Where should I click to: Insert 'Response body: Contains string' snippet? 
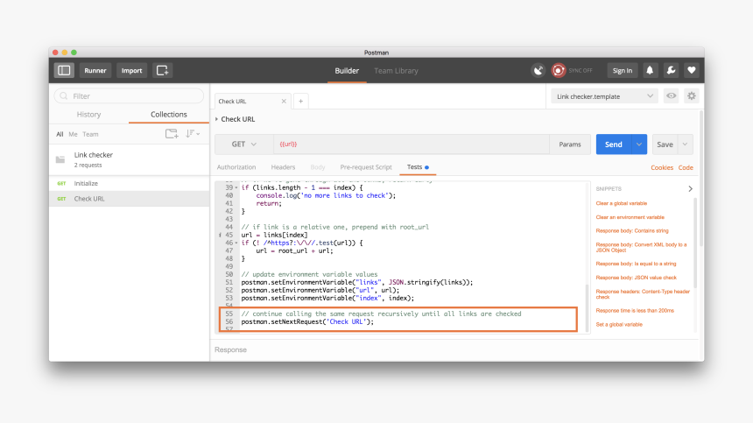(632, 231)
